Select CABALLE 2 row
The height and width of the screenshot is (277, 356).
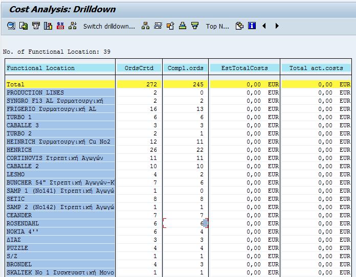[x=60, y=166]
